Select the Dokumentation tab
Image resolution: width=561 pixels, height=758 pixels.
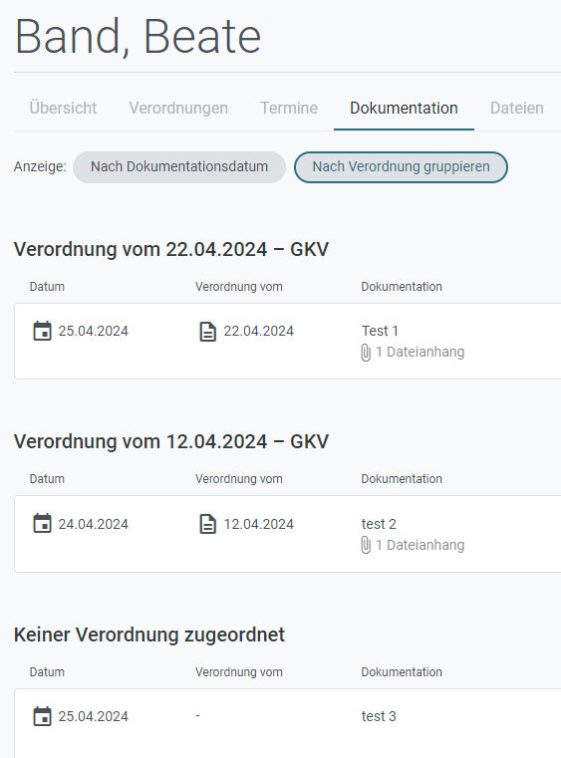pyautogui.click(x=404, y=108)
